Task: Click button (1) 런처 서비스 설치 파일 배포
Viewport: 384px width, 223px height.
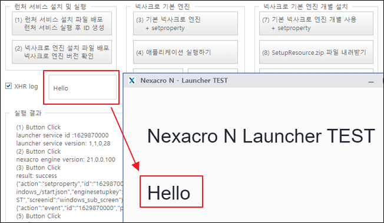Action: (62, 24)
